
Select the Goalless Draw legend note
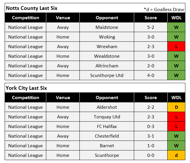(x=164, y=9)
